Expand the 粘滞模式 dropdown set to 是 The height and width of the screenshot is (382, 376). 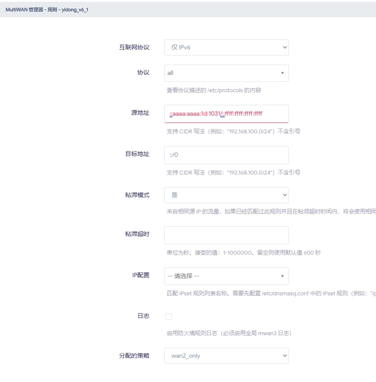226,195
